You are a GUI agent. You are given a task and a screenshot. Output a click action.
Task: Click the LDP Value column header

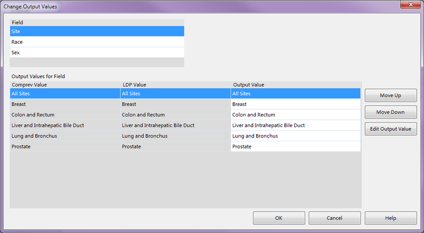pyautogui.click(x=176, y=85)
